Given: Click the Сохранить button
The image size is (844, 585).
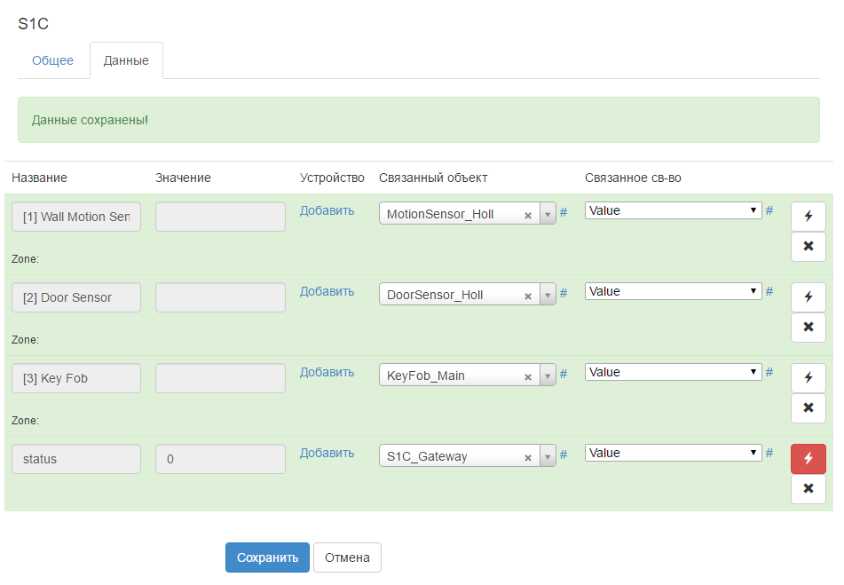Looking at the screenshot, I should [x=267, y=558].
